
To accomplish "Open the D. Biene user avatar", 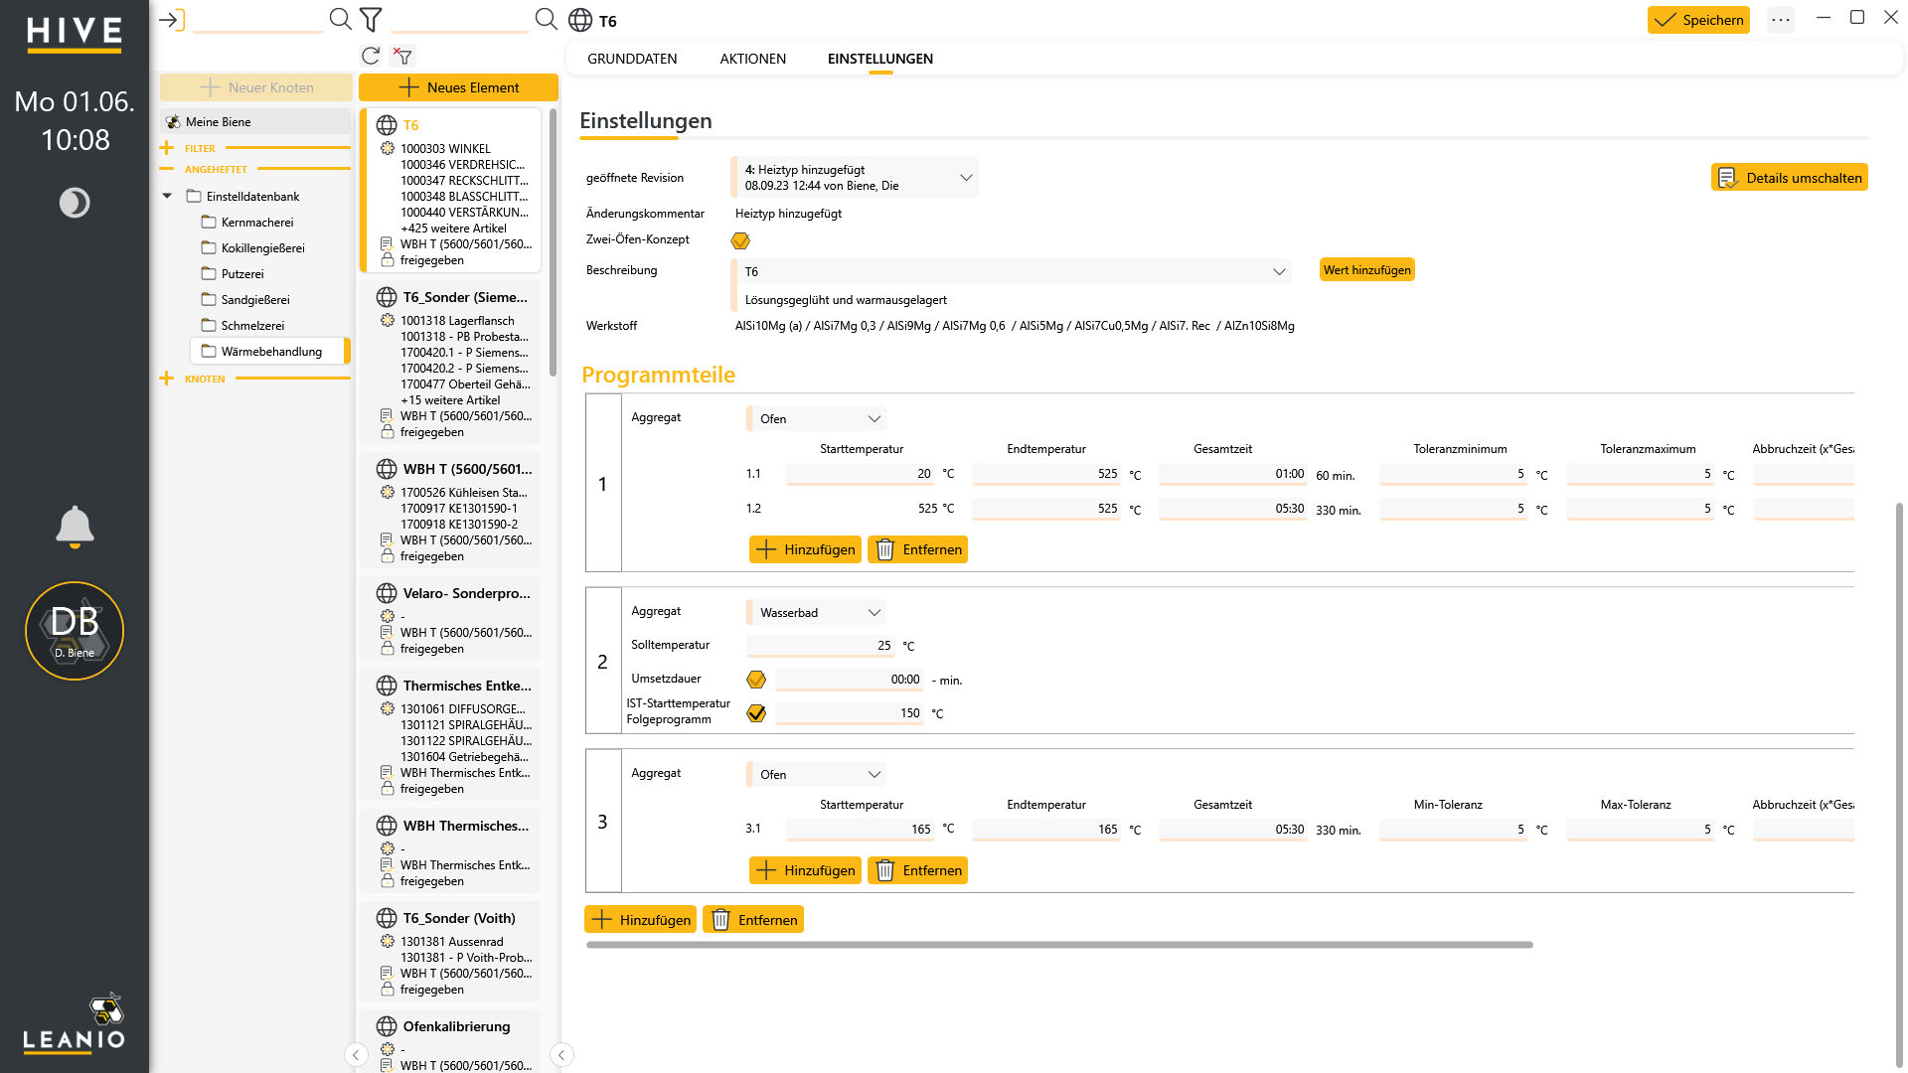I will click(x=75, y=631).
